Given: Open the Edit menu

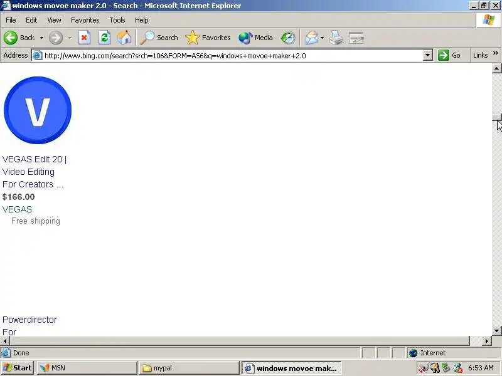Looking at the screenshot, I should pos(31,20).
